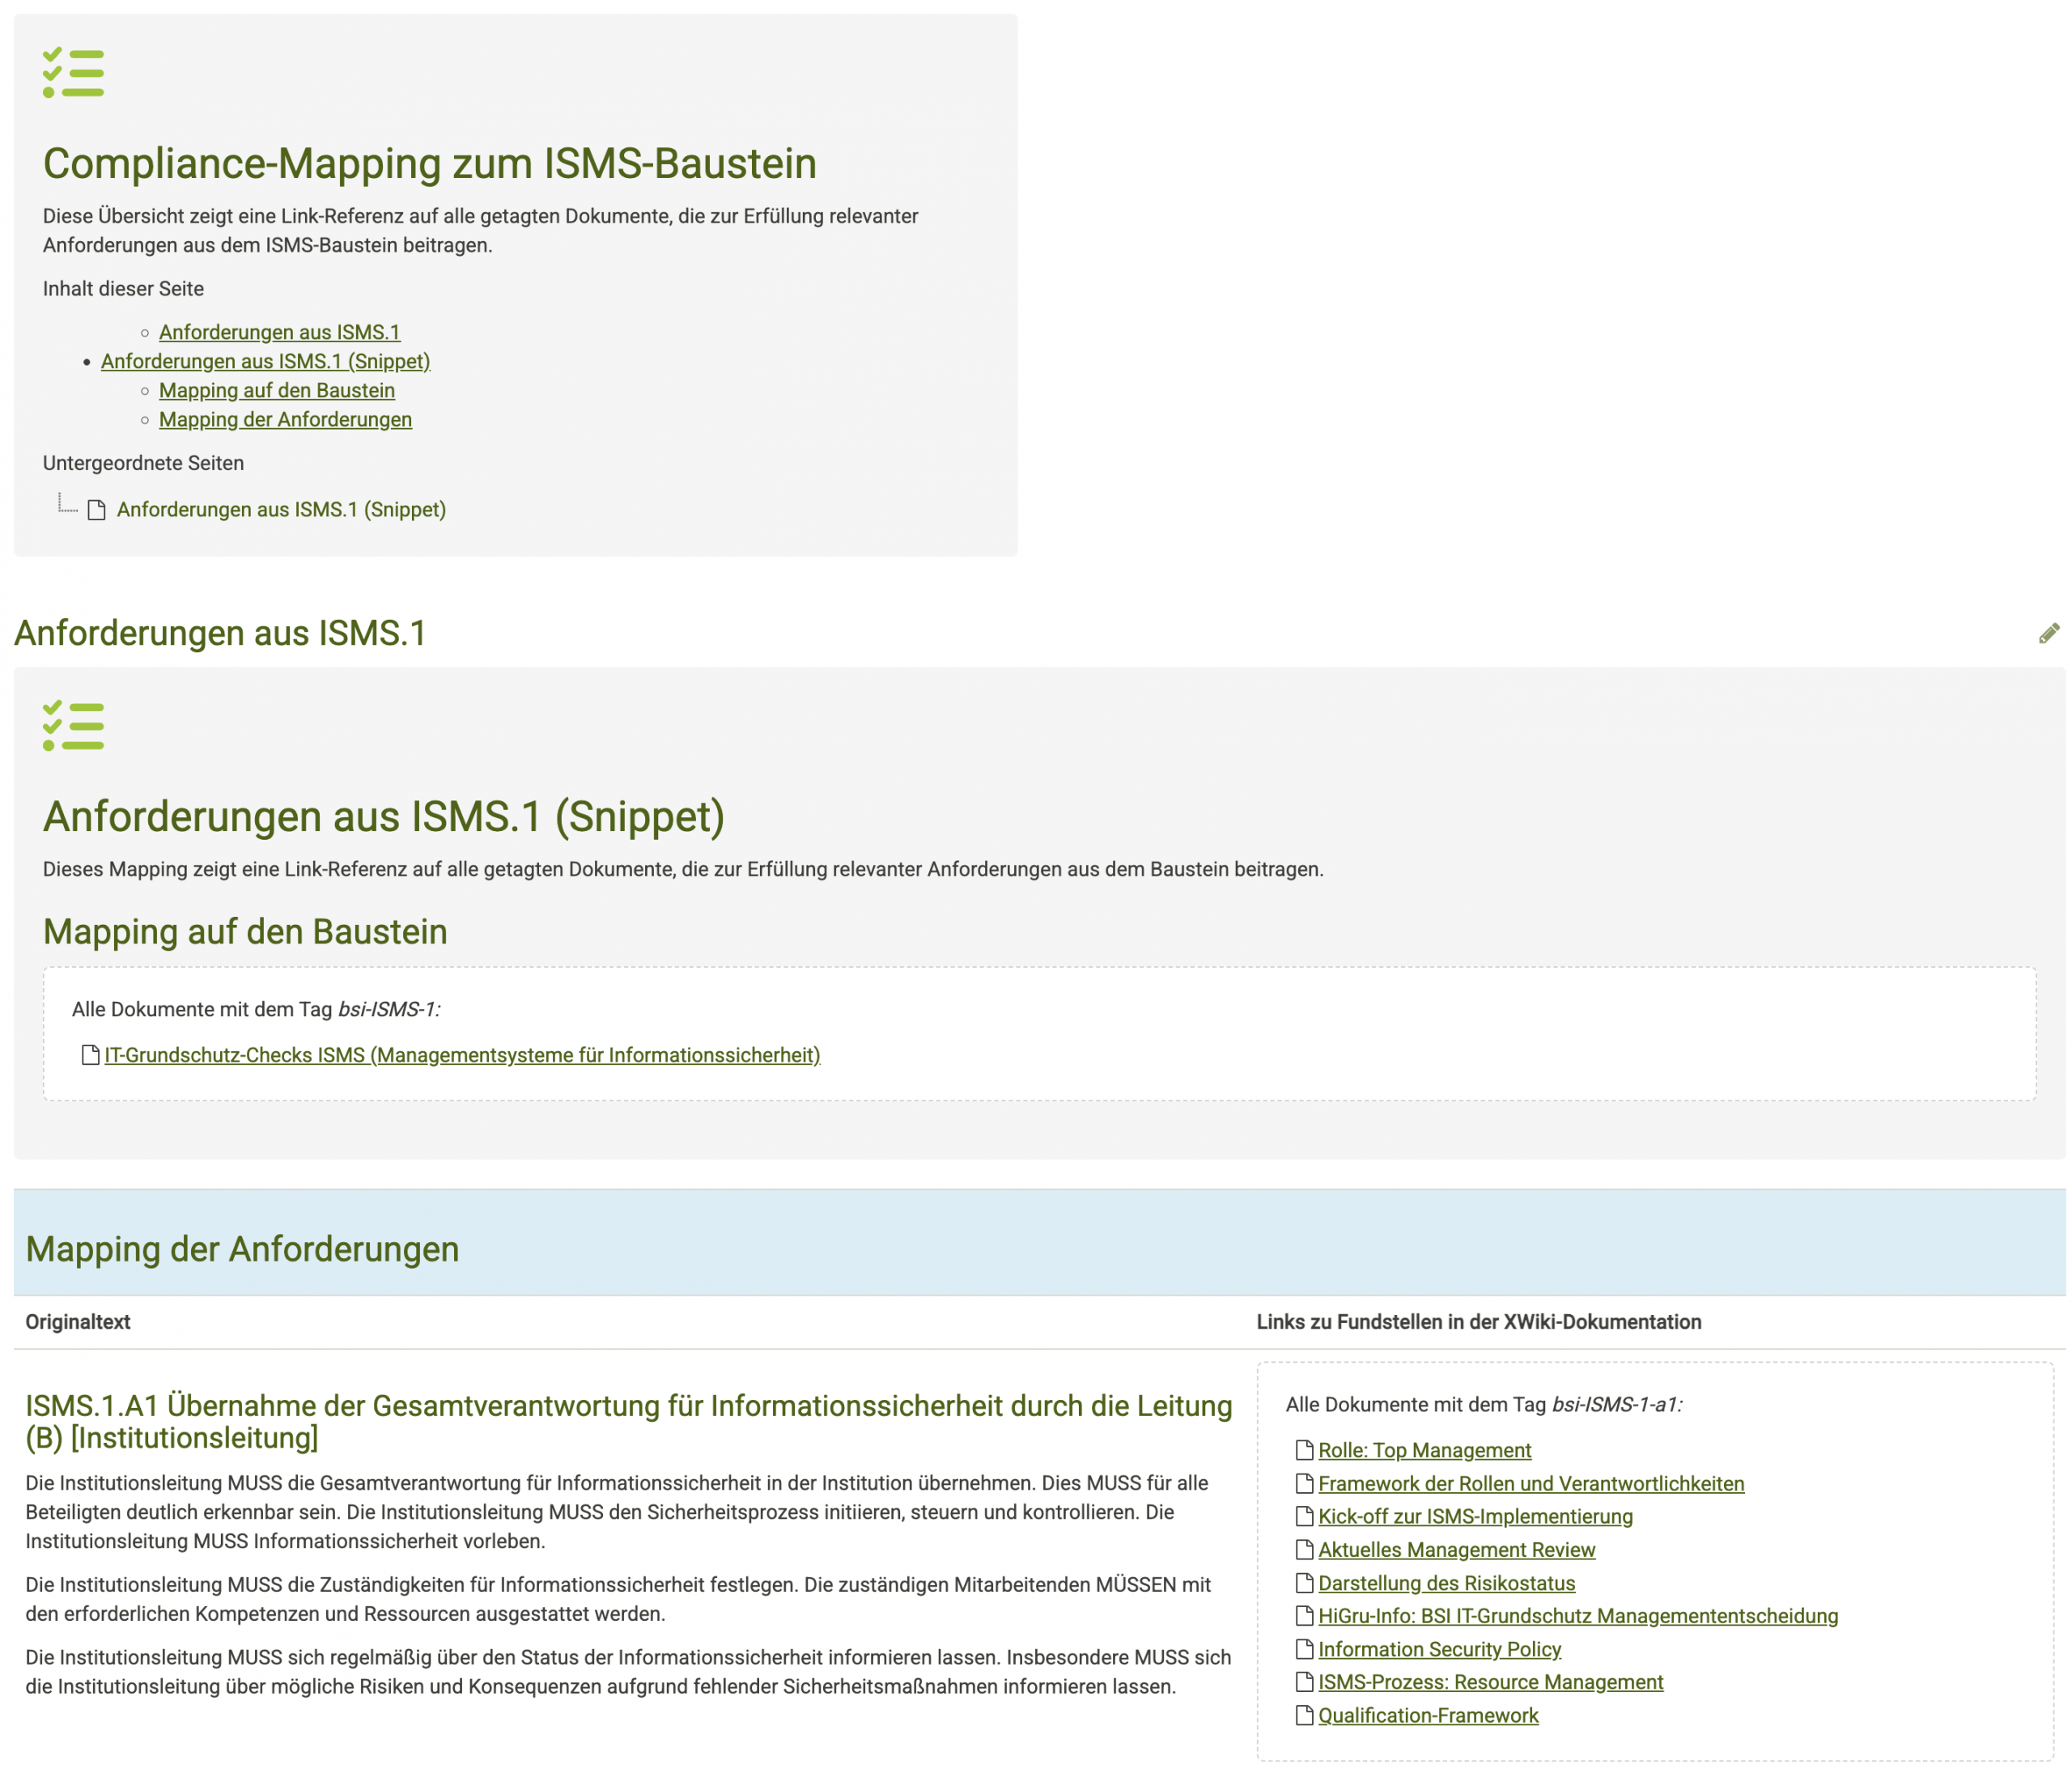Open Anforderungen aus ISMS.1 (Snippet) contents link
Viewport: 2072px width, 1777px height.
265,361
